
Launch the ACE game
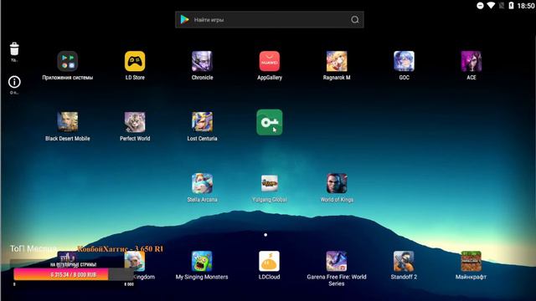click(472, 61)
